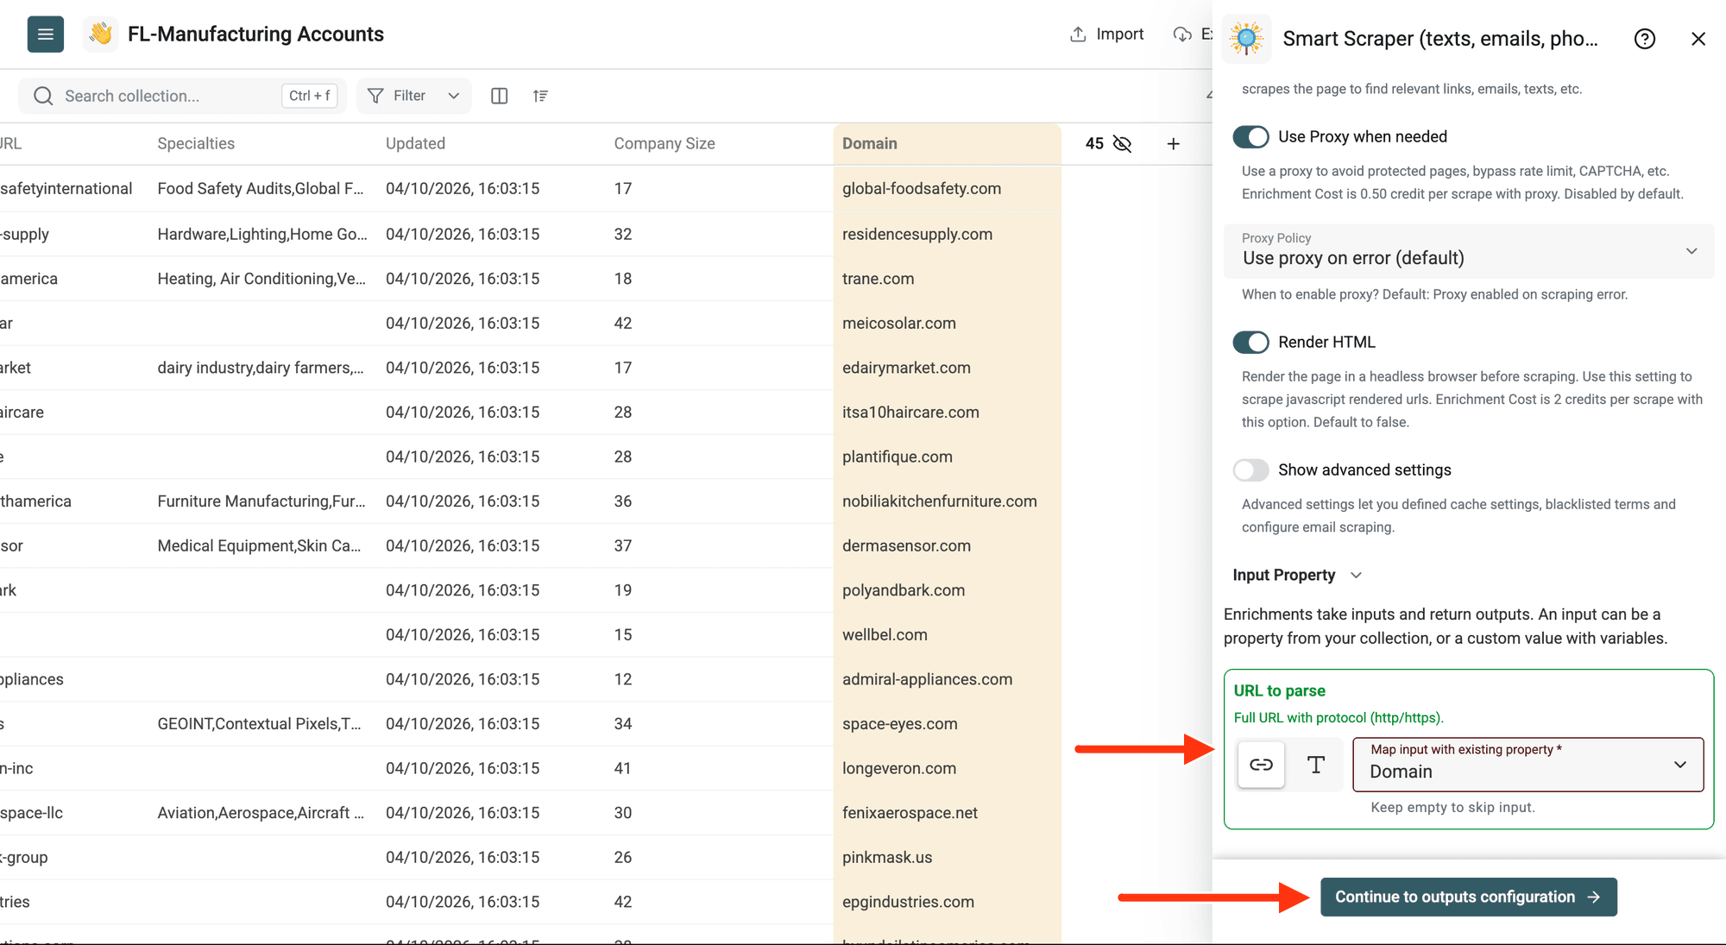Select the admiral-appliances.com cell

point(947,679)
